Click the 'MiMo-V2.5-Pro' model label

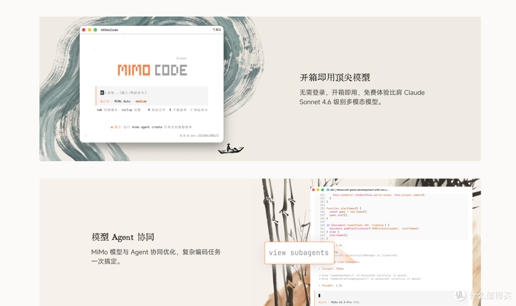341,302
